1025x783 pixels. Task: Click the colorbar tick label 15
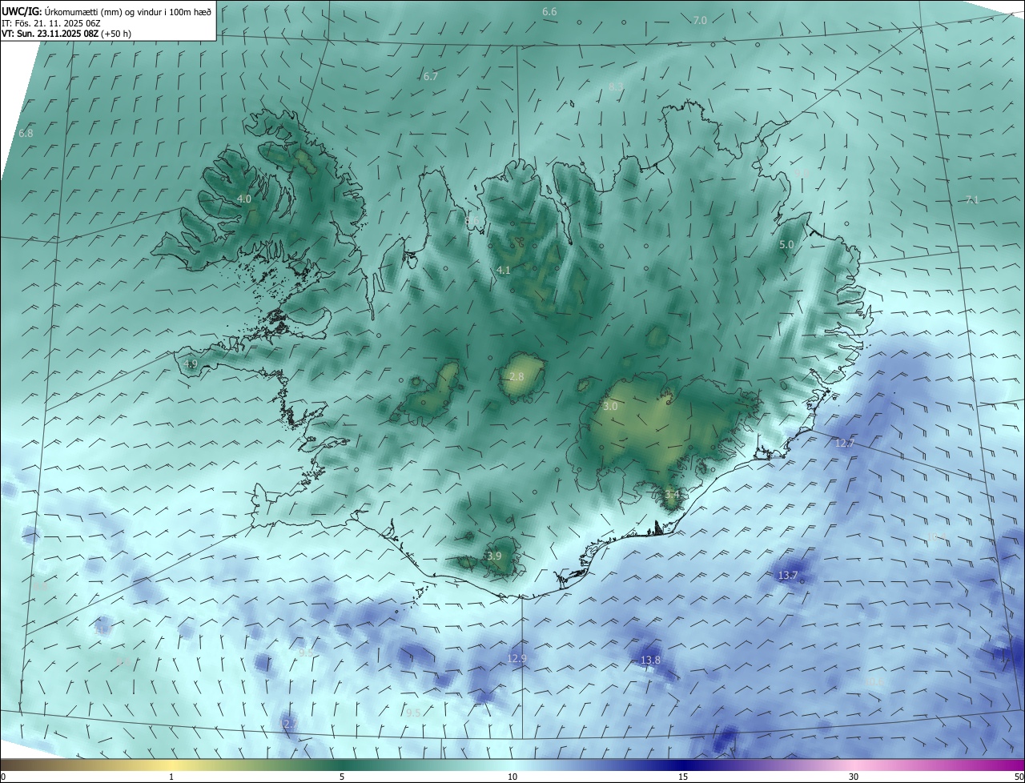tap(683, 777)
